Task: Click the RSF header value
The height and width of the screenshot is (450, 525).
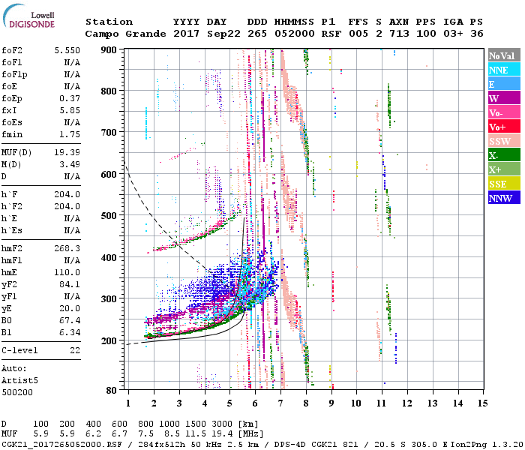Action: tap(331, 34)
